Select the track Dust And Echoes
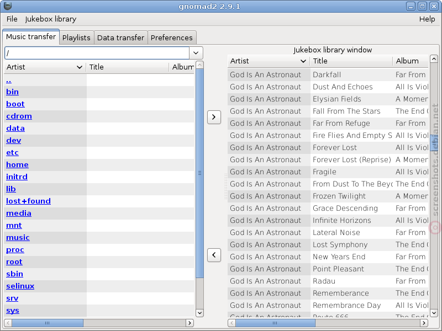Screen dimensions: 442x331 tap(328, 87)
